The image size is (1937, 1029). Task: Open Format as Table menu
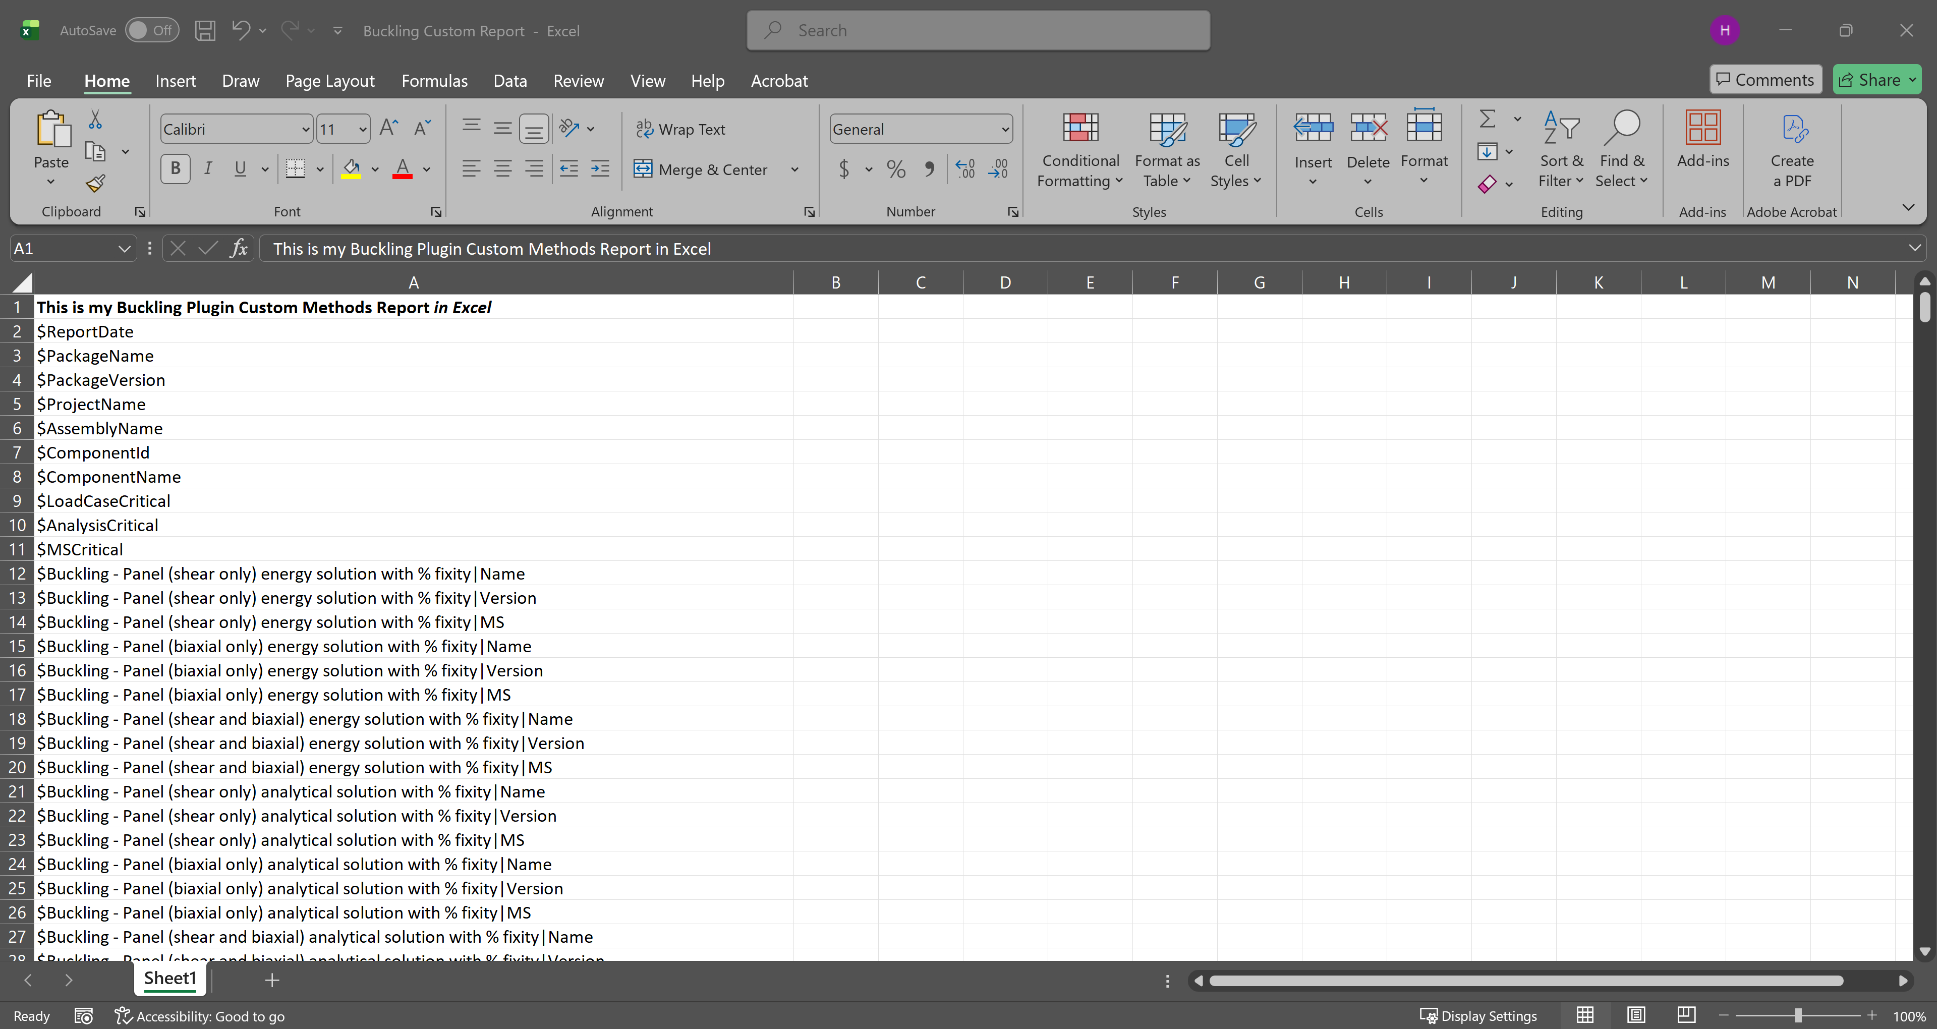click(x=1167, y=150)
